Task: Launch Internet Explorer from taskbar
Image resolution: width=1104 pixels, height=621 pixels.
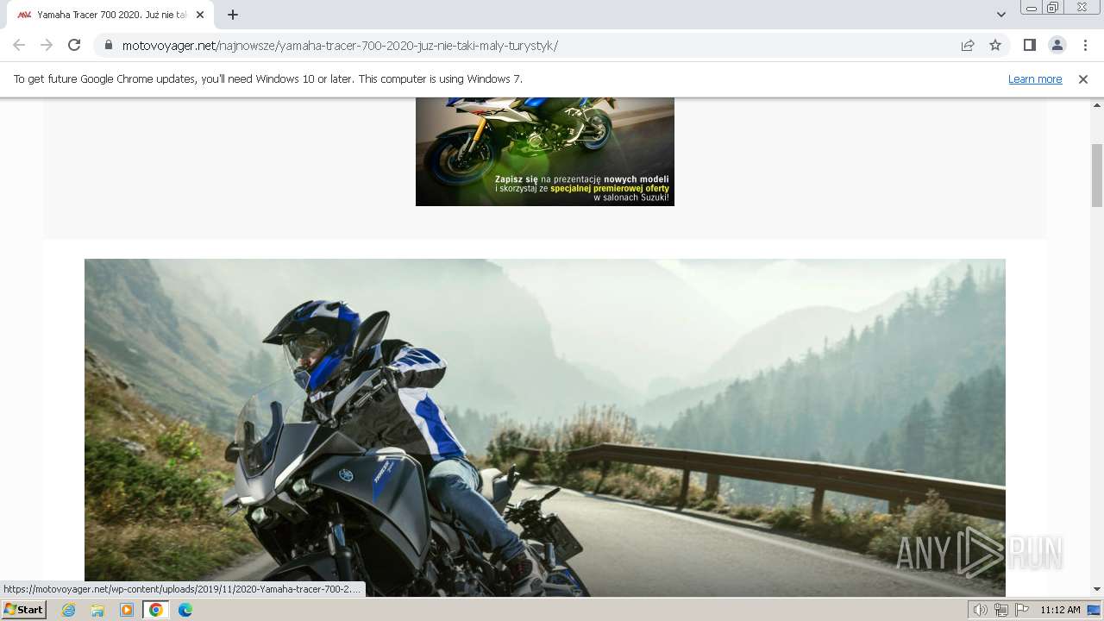Action: 69,610
